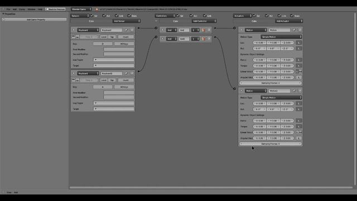Toggle Sensors Act checkbox

click(x=104, y=16)
